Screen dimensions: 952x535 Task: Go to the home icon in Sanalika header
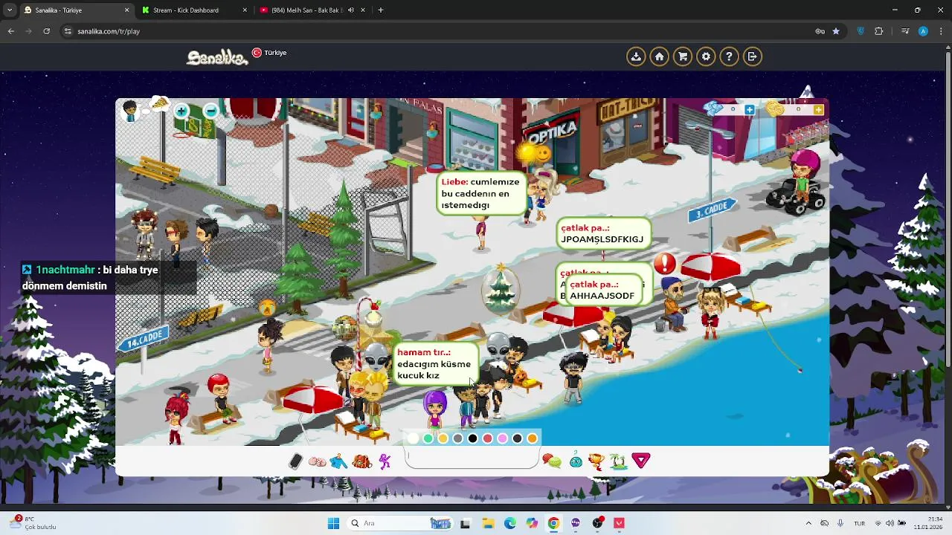click(x=659, y=56)
